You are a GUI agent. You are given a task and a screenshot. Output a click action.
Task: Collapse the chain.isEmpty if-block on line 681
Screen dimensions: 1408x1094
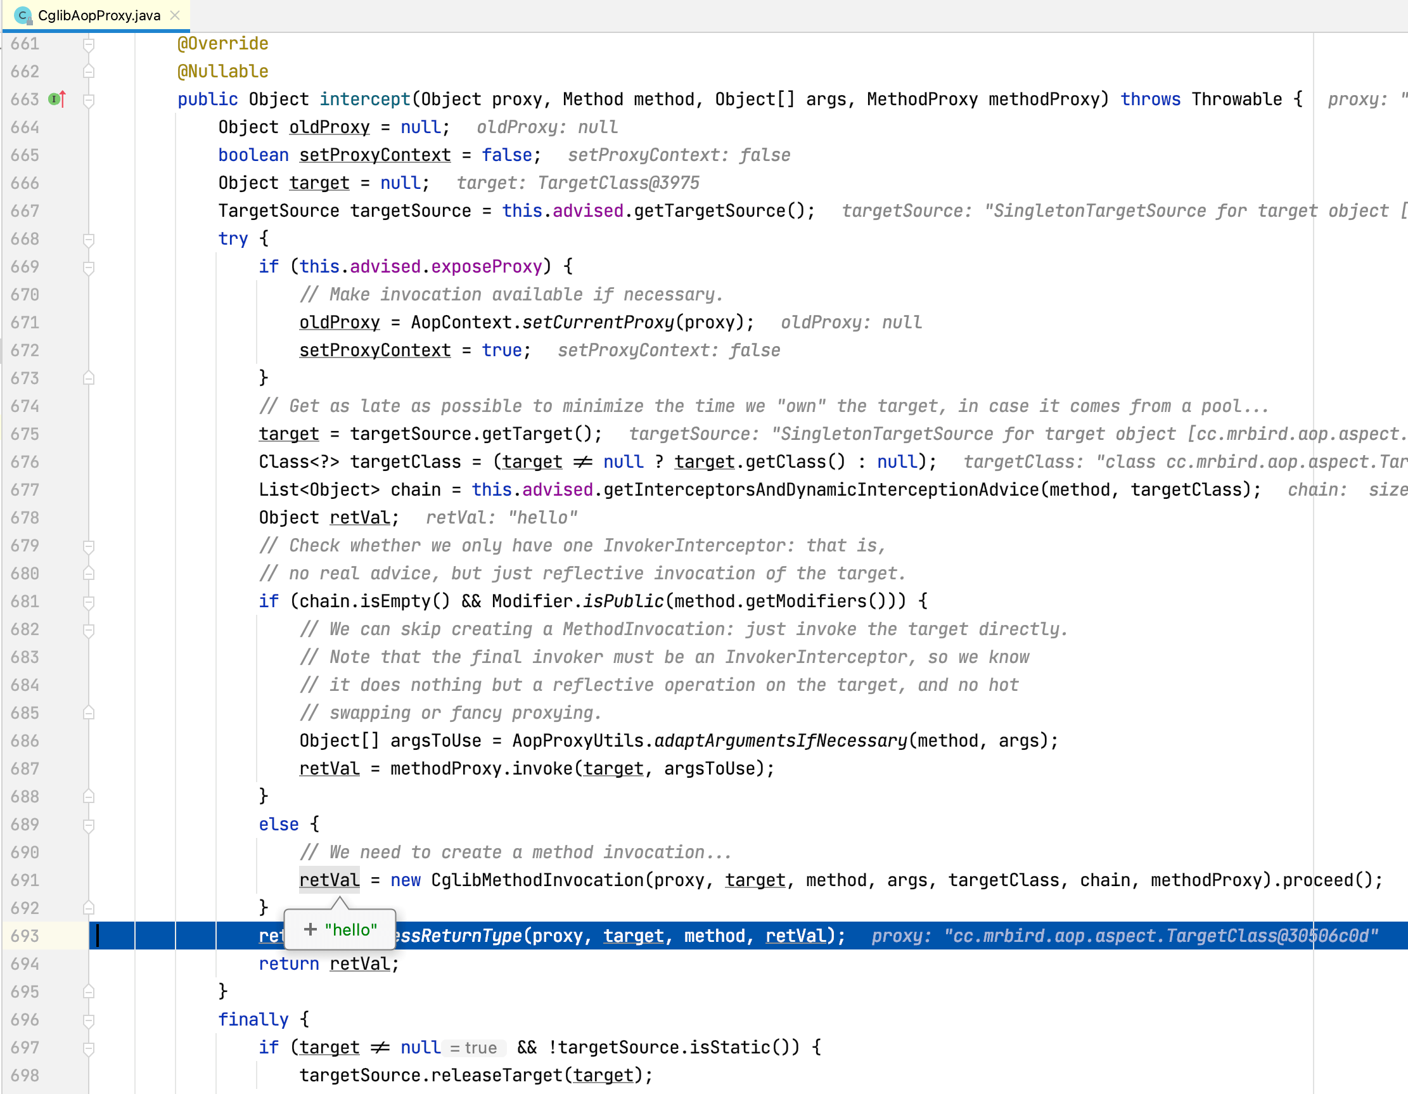click(89, 602)
